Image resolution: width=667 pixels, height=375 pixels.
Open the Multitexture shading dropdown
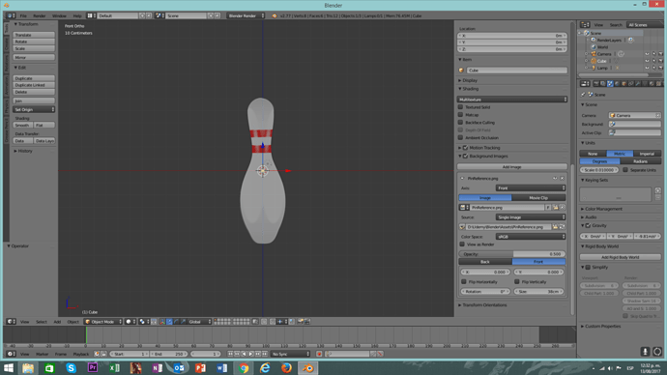(x=512, y=100)
